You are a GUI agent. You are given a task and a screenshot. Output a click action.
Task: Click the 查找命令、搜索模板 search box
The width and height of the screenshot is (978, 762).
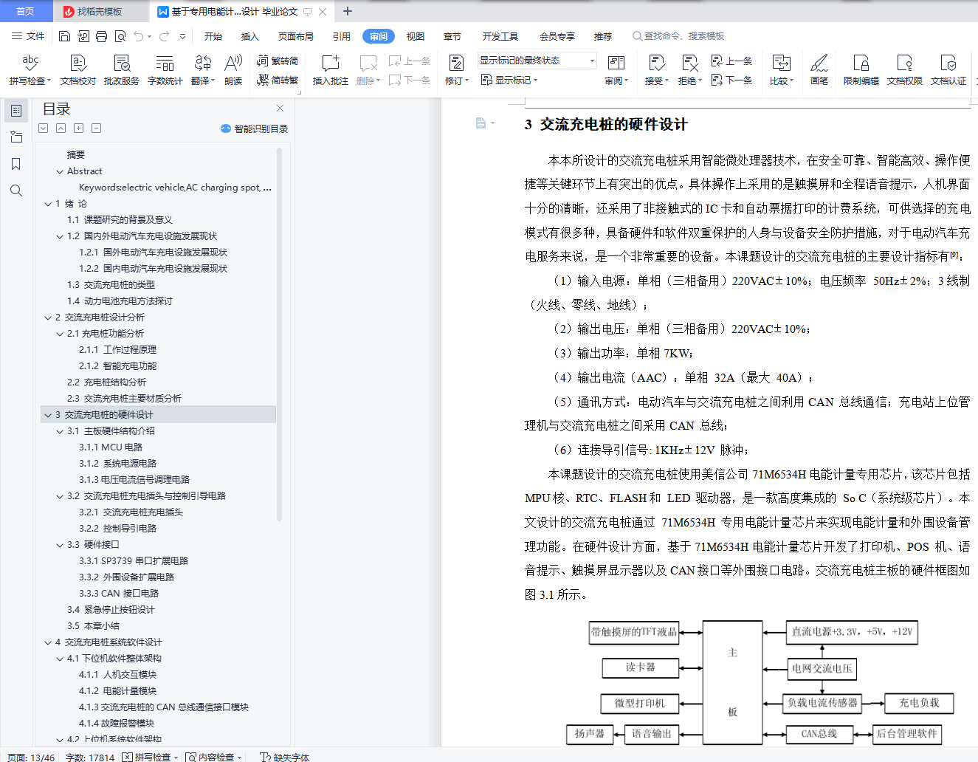coord(678,36)
